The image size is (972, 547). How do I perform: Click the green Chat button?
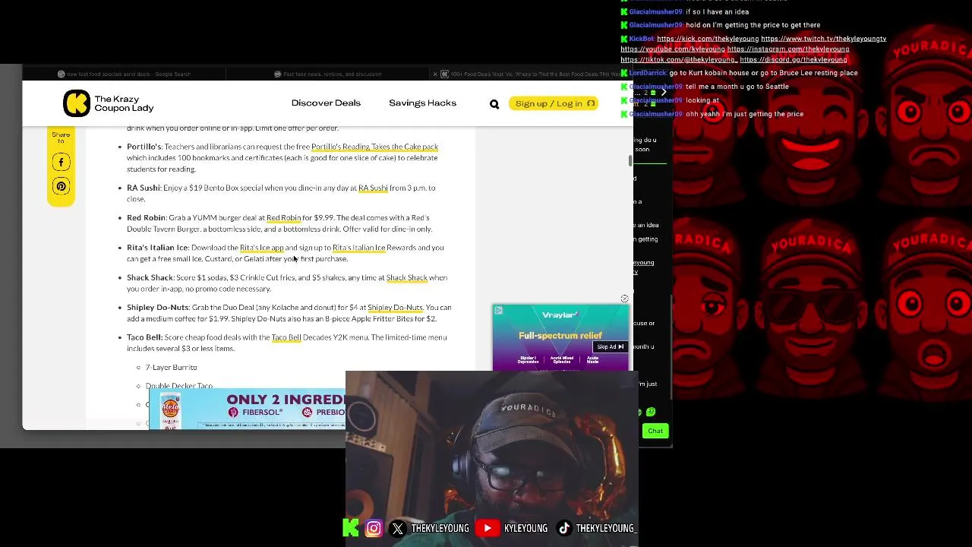(655, 431)
